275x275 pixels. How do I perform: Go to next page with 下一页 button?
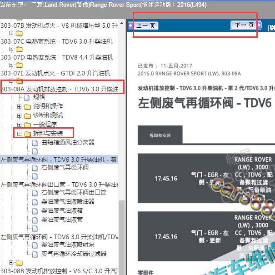244,25
